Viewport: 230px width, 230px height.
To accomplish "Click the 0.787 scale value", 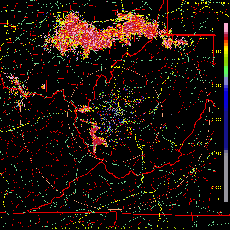I will (x=216, y=74).
